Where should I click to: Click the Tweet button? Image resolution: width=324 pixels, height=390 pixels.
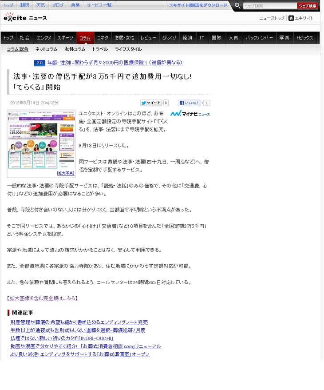pos(151,103)
